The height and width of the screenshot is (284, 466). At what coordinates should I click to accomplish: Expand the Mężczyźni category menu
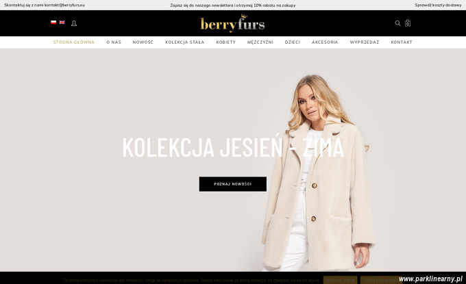pyautogui.click(x=260, y=42)
